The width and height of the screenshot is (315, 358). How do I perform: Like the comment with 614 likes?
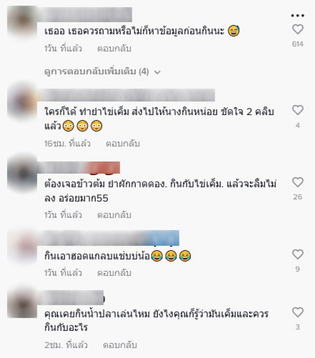coord(298,30)
